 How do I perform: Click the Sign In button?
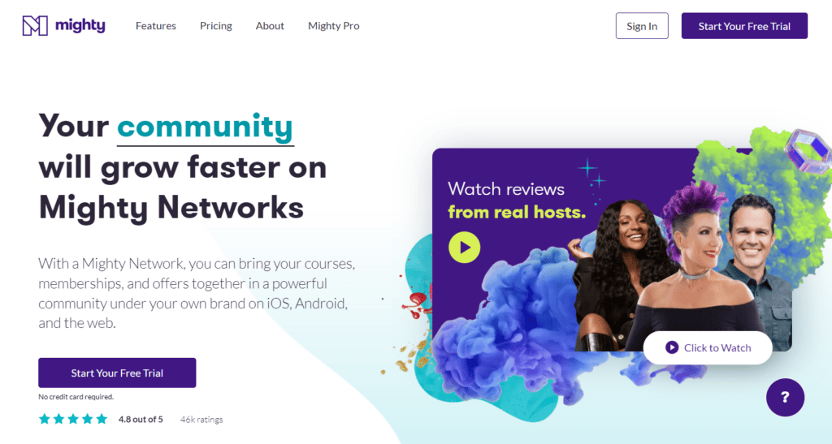(x=642, y=26)
